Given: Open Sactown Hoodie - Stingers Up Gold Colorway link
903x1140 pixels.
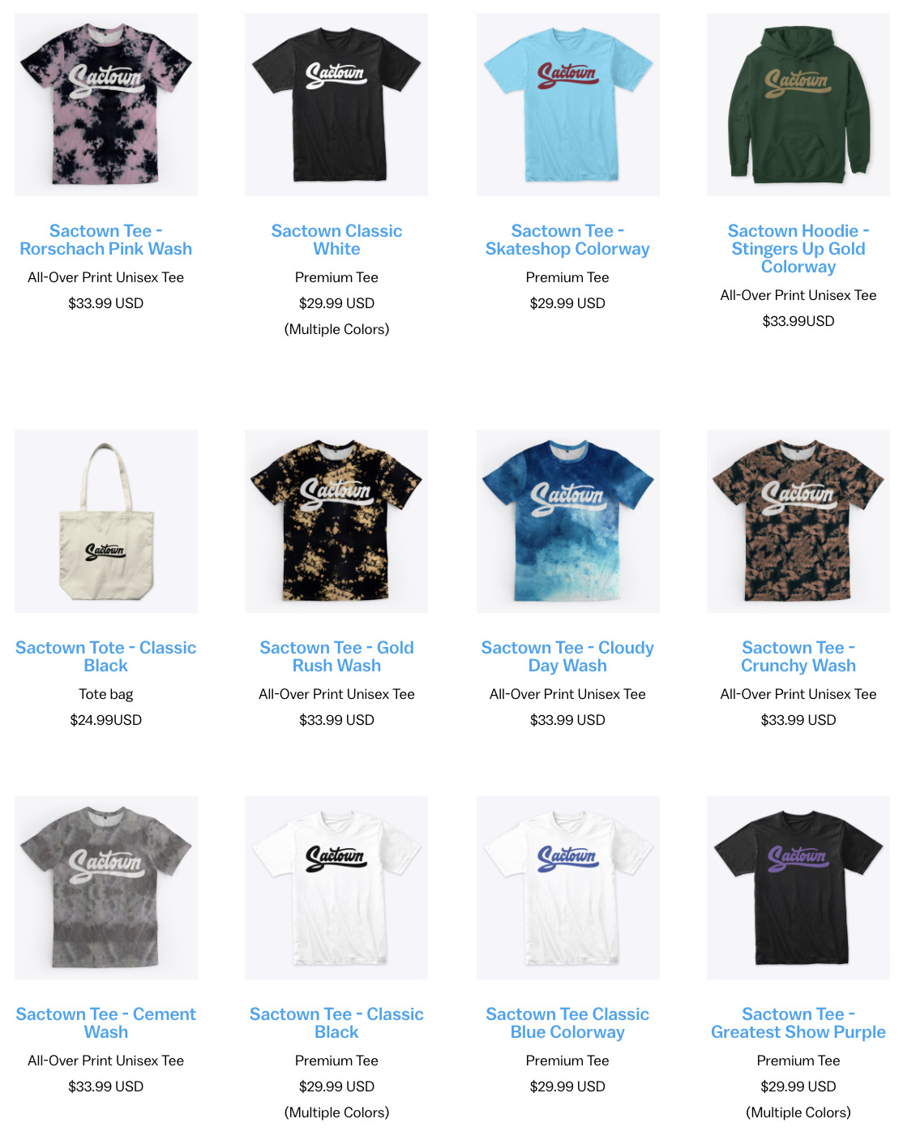Looking at the screenshot, I should click(x=798, y=249).
